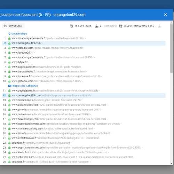Viewport: 174px width, 174px height.
Task: Click the CONSULTER button
Action: [x=13, y=26]
